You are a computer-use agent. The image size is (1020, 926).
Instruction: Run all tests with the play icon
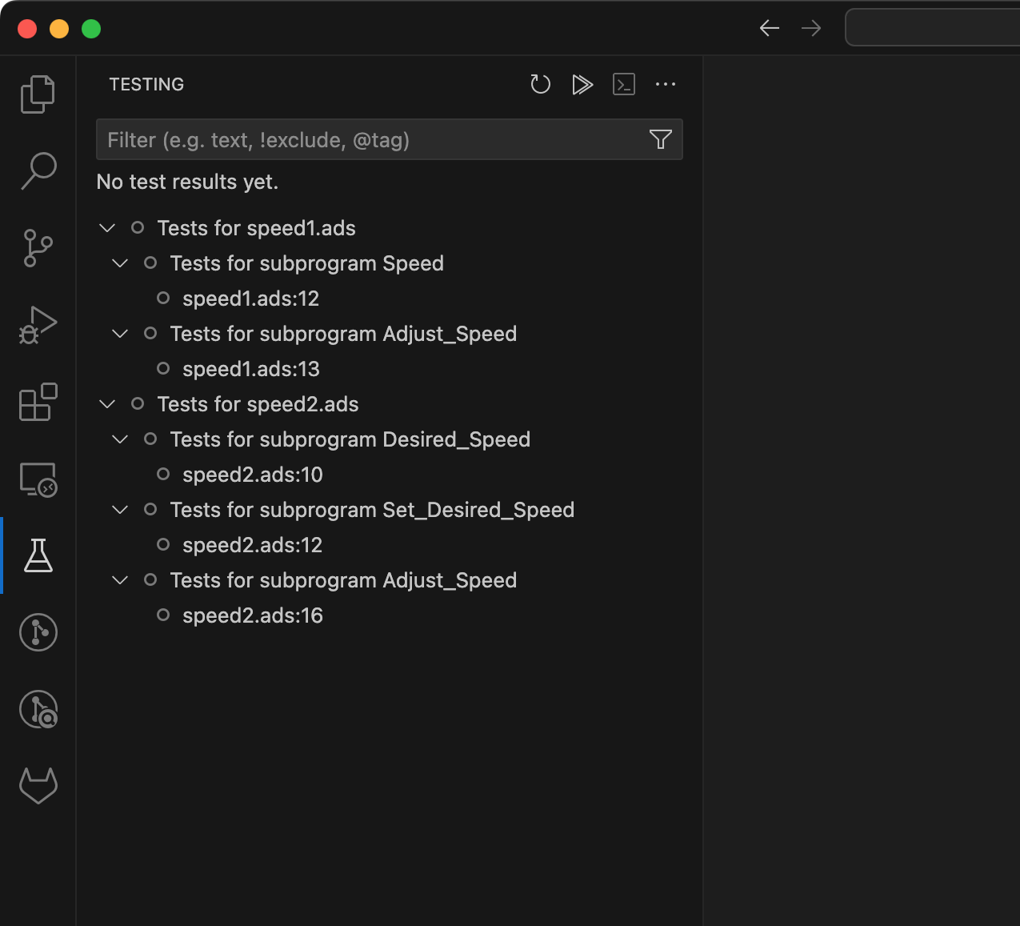pyautogui.click(x=582, y=84)
